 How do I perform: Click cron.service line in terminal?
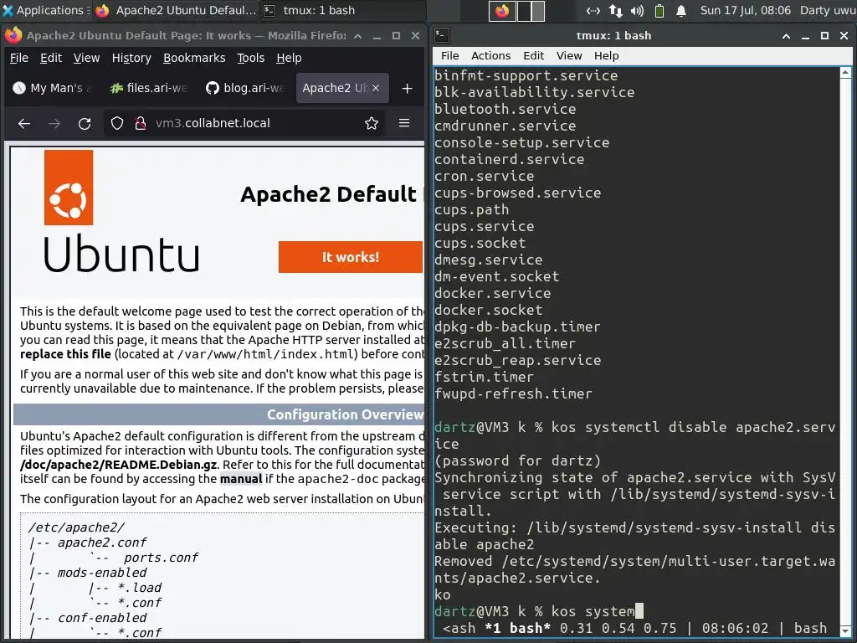[x=485, y=176]
